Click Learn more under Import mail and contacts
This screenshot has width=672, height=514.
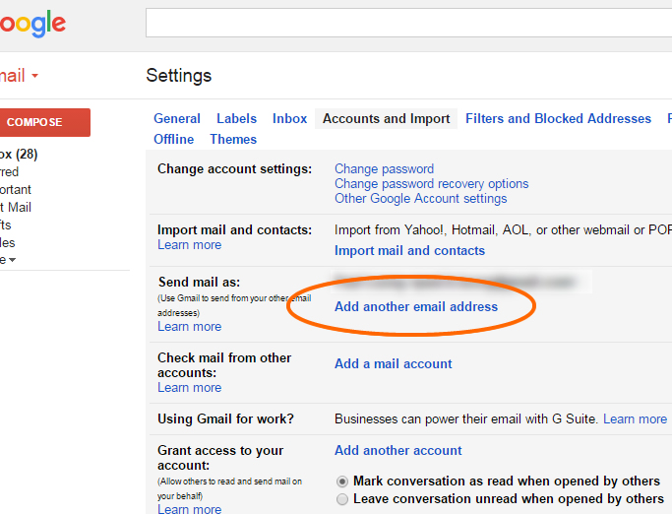(190, 244)
